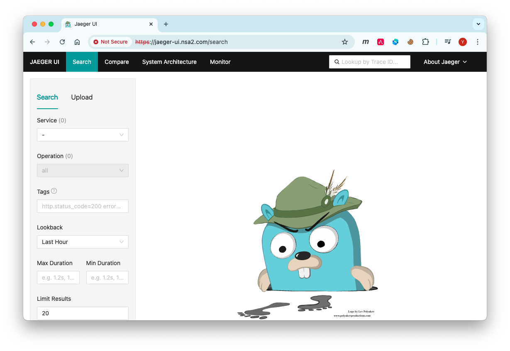This screenshot has width=510, height=351.
Task: Open the browser home page icon
Action: pyautogui.click(x=77, y=42)
